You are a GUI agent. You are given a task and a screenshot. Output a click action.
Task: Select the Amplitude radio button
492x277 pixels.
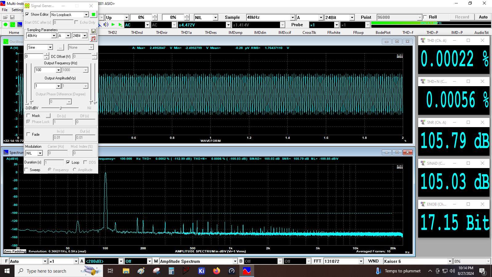(x=74, y=170)
